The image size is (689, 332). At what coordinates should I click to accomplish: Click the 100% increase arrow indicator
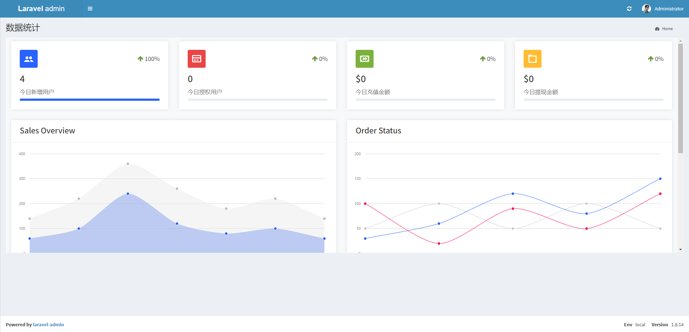coord(140,59)
